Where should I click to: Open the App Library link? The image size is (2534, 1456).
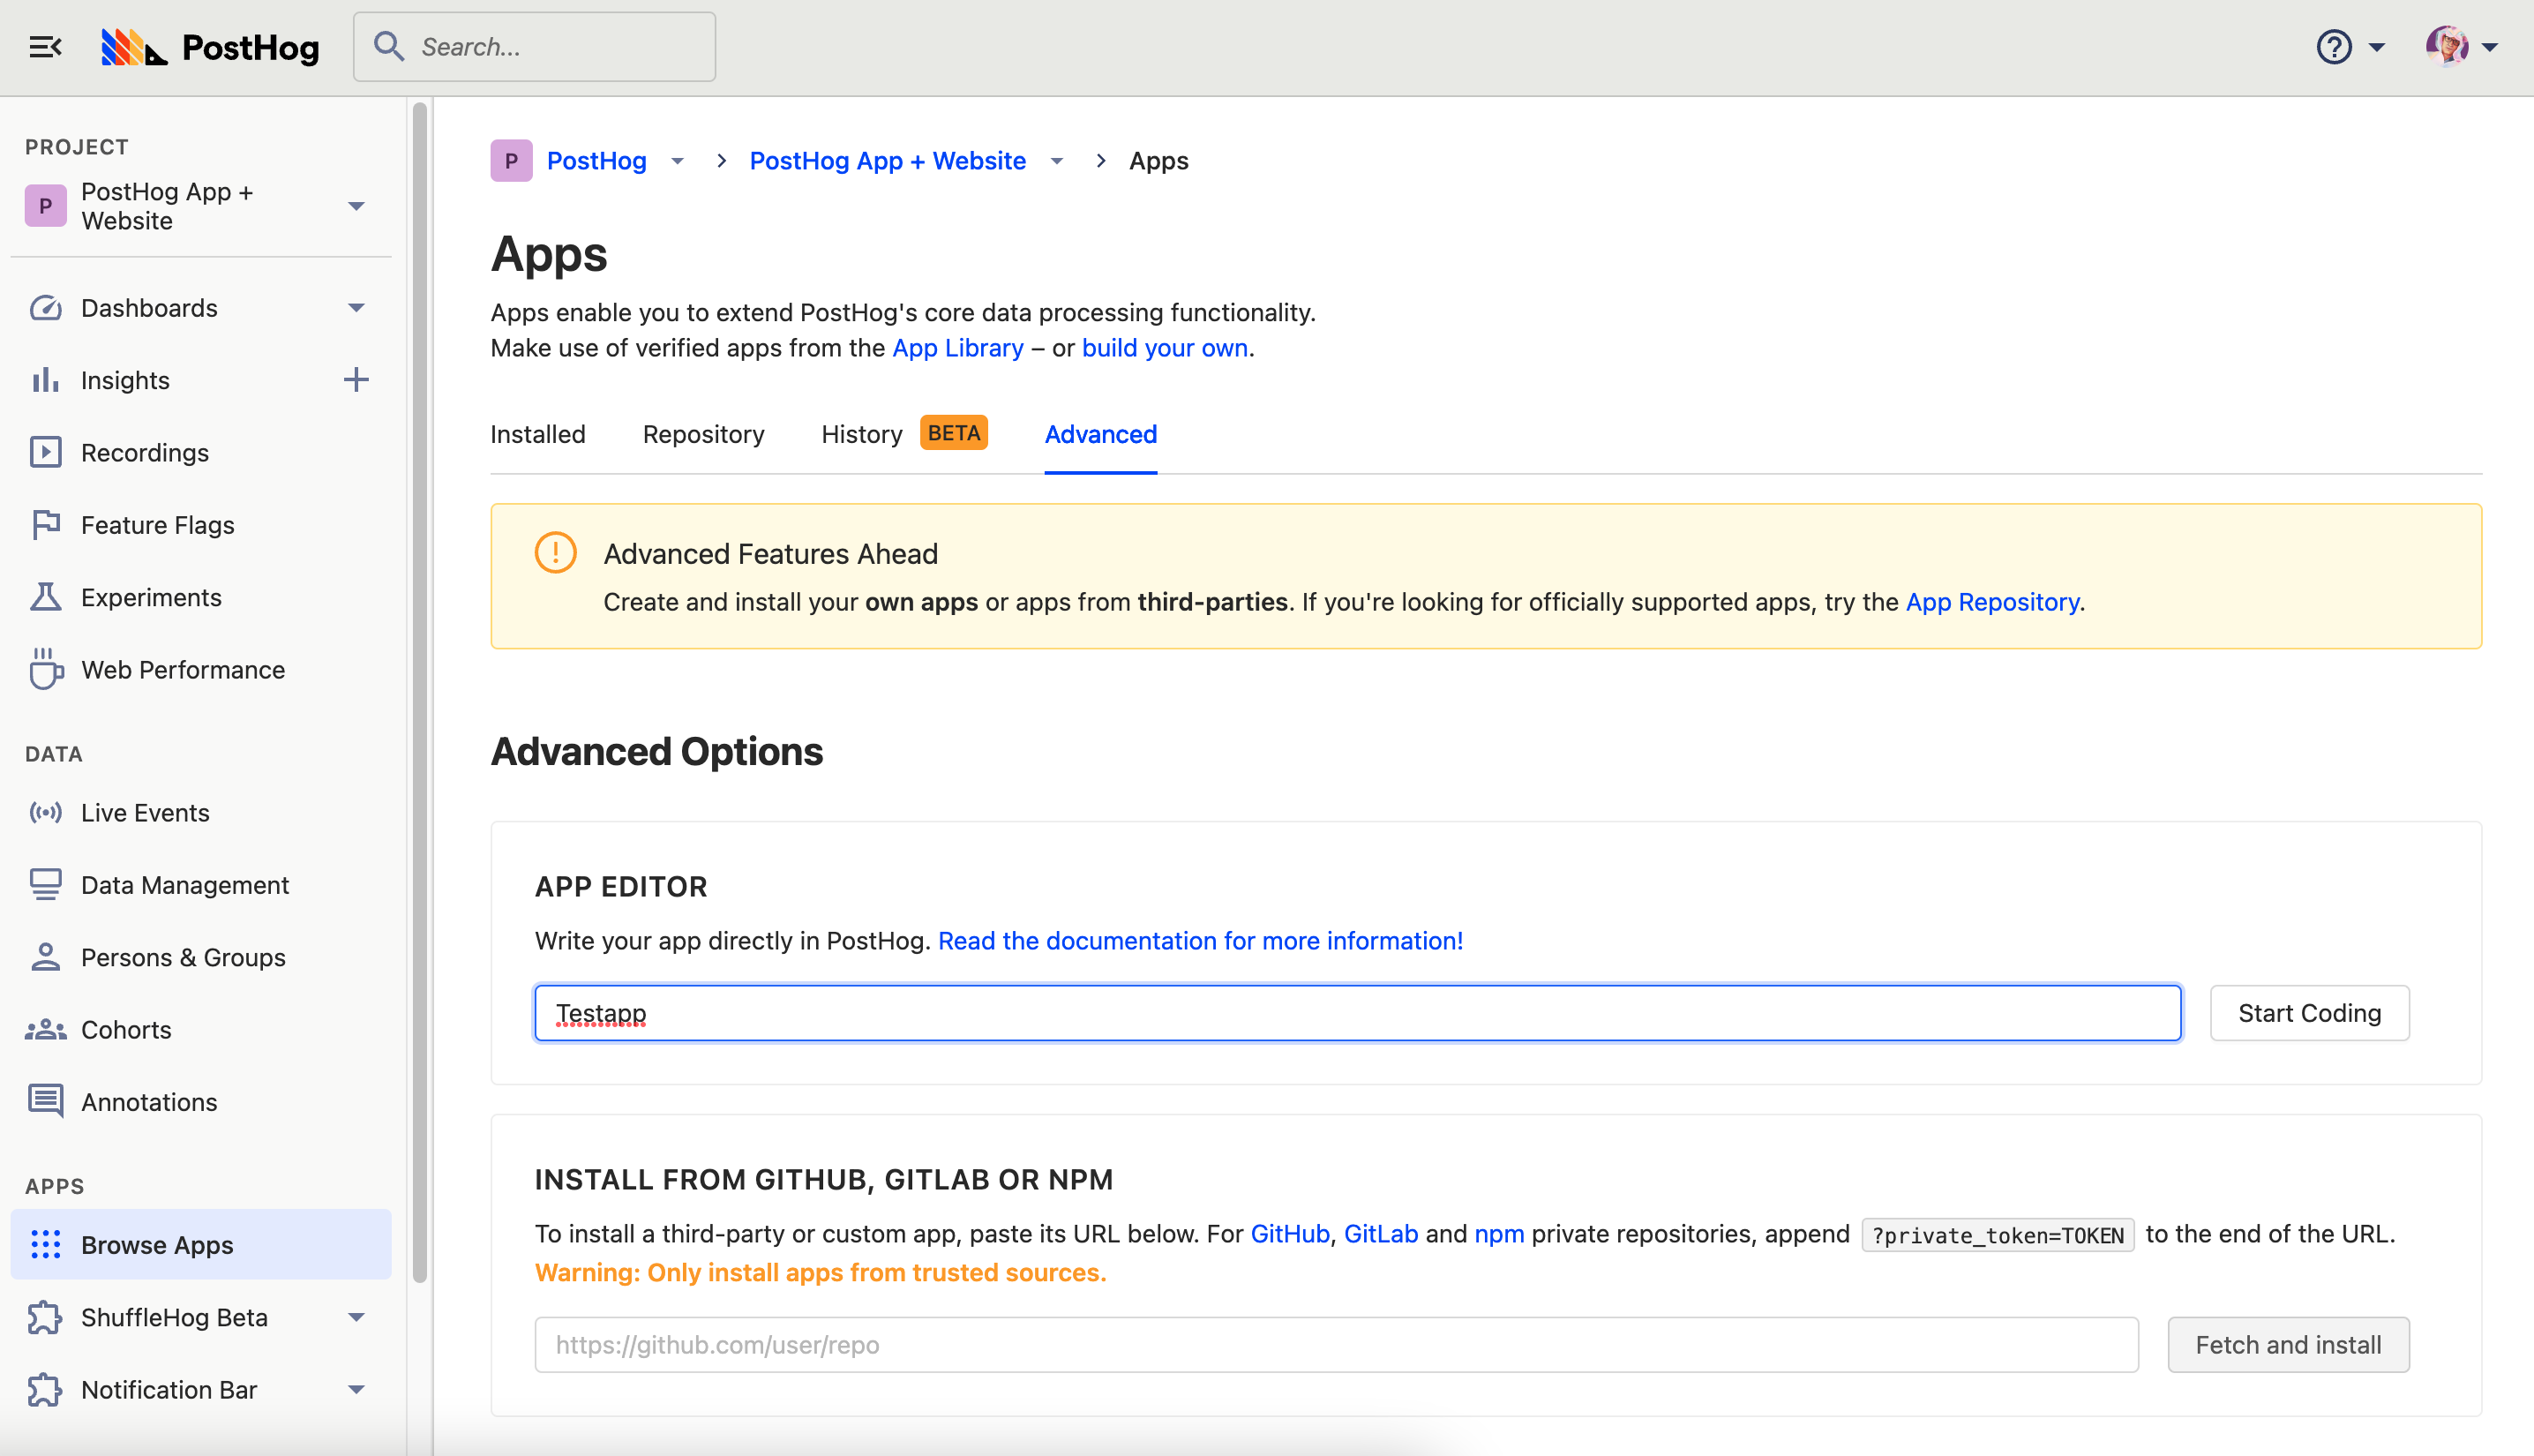[x=957, y=347]
